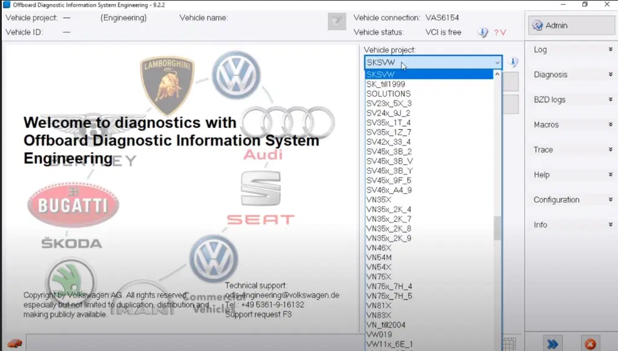Image resolution: width=618 pixels, height=351 pixels.
Task: Expand the Diagnosis section
Action: (x=572, y=75)
